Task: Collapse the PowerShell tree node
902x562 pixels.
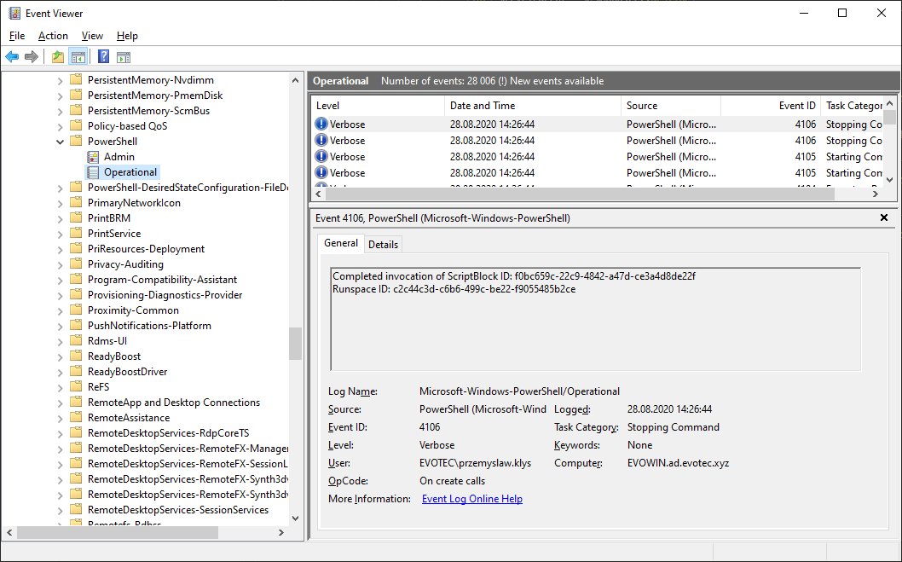Action: coord(59,141)
